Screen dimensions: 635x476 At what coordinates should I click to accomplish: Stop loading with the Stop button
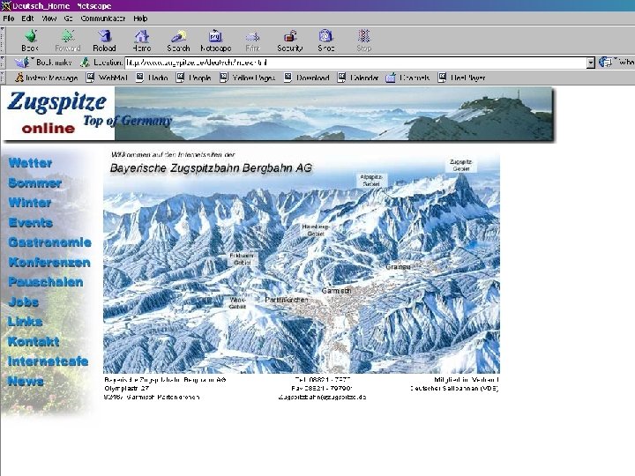coord(363,41)
